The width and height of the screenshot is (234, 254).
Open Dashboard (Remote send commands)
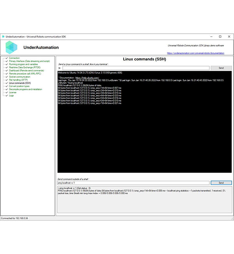click(x=27, y=70)
